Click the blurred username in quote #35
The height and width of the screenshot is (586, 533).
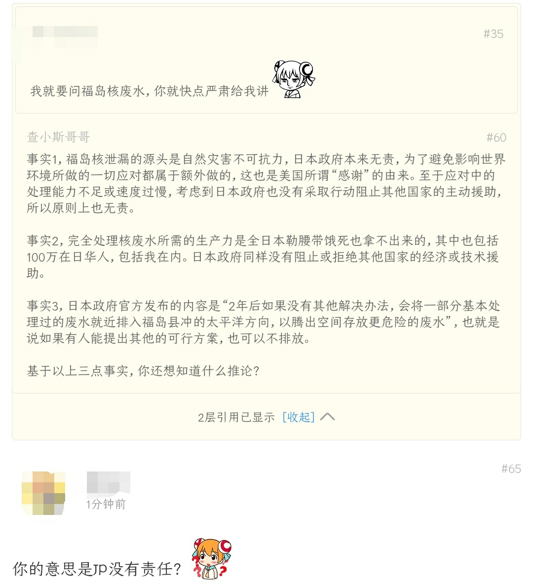pos(65,37)
